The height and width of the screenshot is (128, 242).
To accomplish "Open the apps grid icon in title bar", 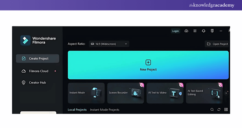I will 195,31.
